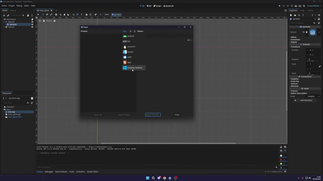Open the Project menu
The image size is (323, 181).
[12, 6]
